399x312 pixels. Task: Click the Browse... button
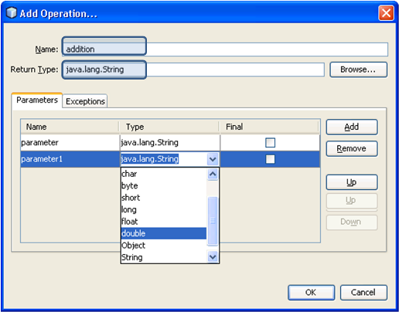point(358,70)
